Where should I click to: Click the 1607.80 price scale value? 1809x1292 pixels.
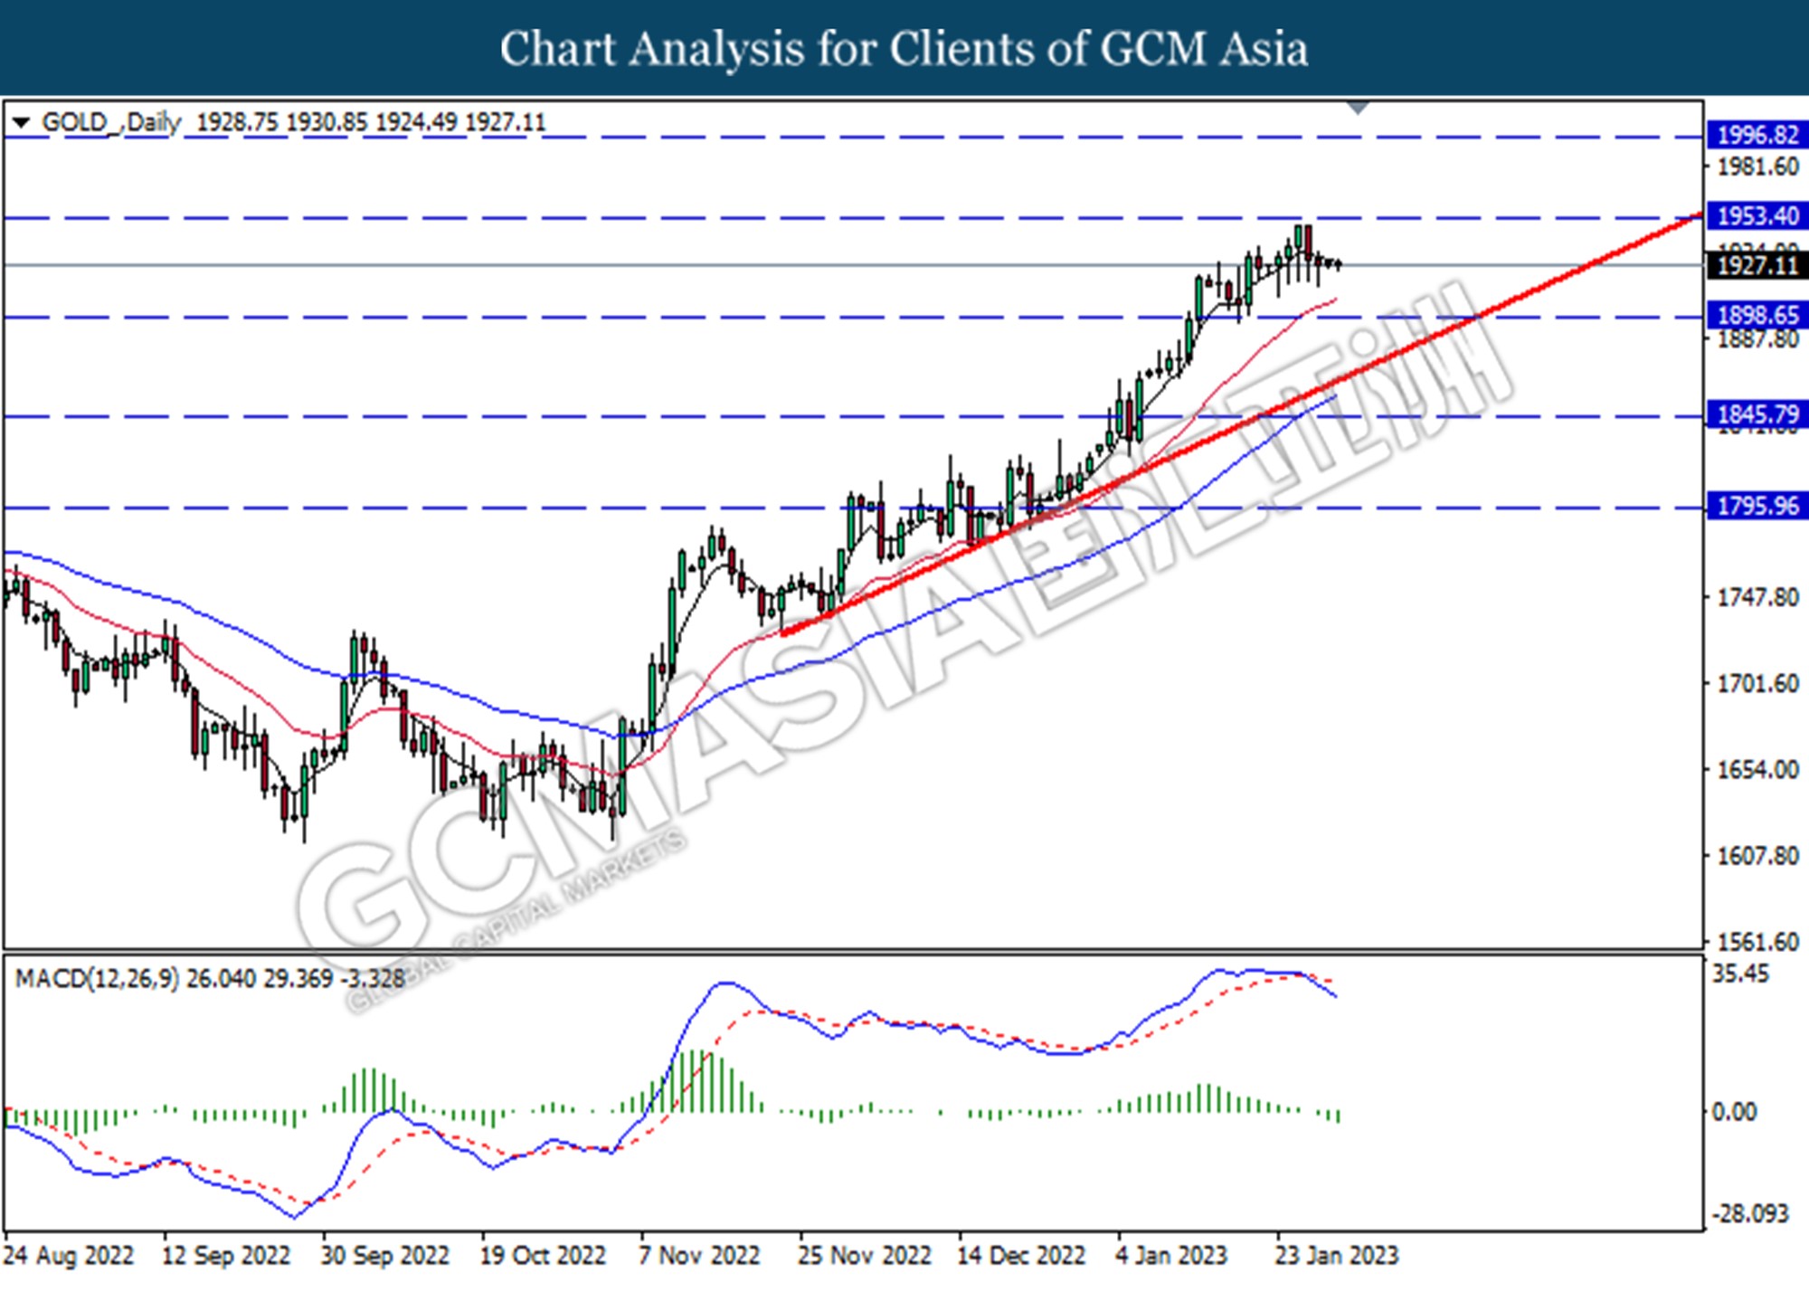(1758, 855)
